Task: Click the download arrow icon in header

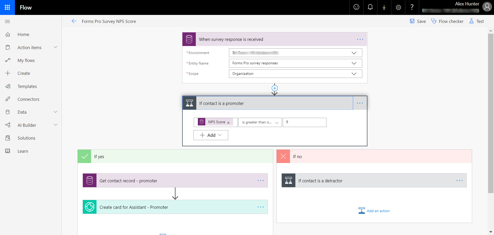Action: click(x=384, y=7)
